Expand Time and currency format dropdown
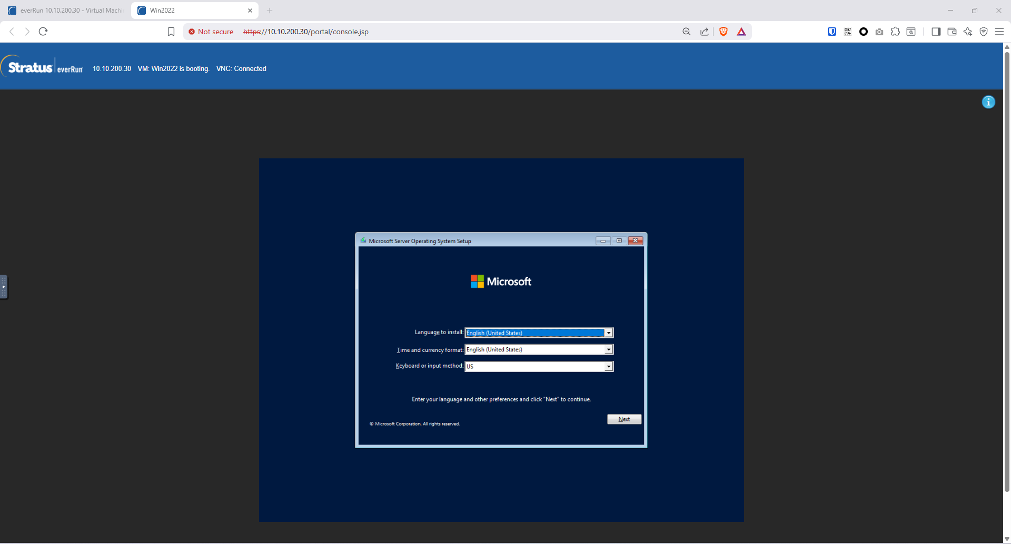This screenshot has height=544, width=1011. [608, 350]
